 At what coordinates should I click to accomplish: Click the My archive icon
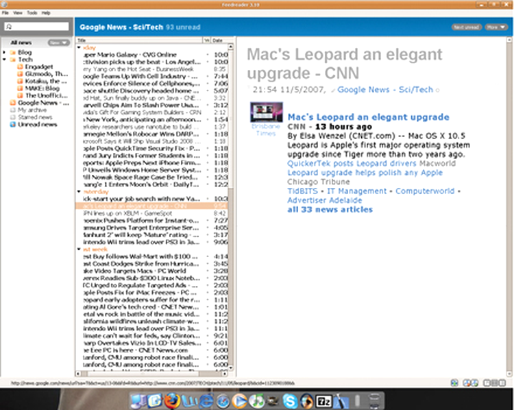tap(13, 110)
